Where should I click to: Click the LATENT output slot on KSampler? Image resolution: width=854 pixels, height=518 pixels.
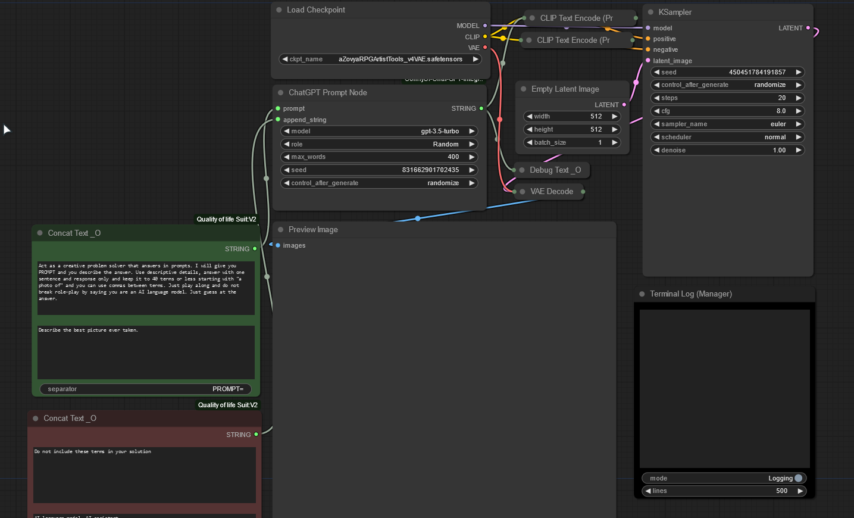pos(807,27)
